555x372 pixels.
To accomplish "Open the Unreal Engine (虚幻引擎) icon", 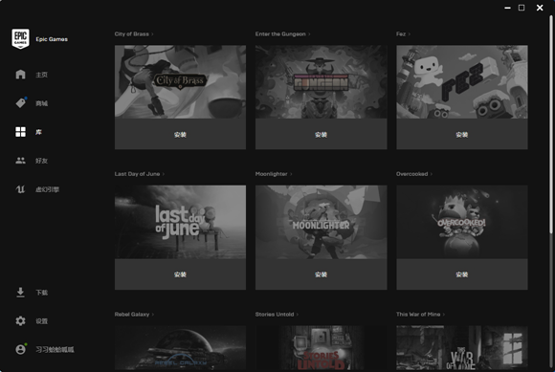I will pyautogui.click(x=20, y=189).
